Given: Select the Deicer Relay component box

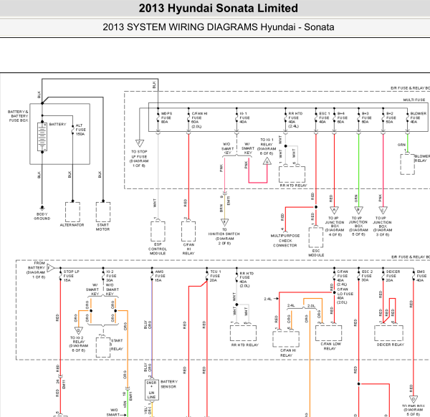Looking at the screenshot, I should click(389, 333).
